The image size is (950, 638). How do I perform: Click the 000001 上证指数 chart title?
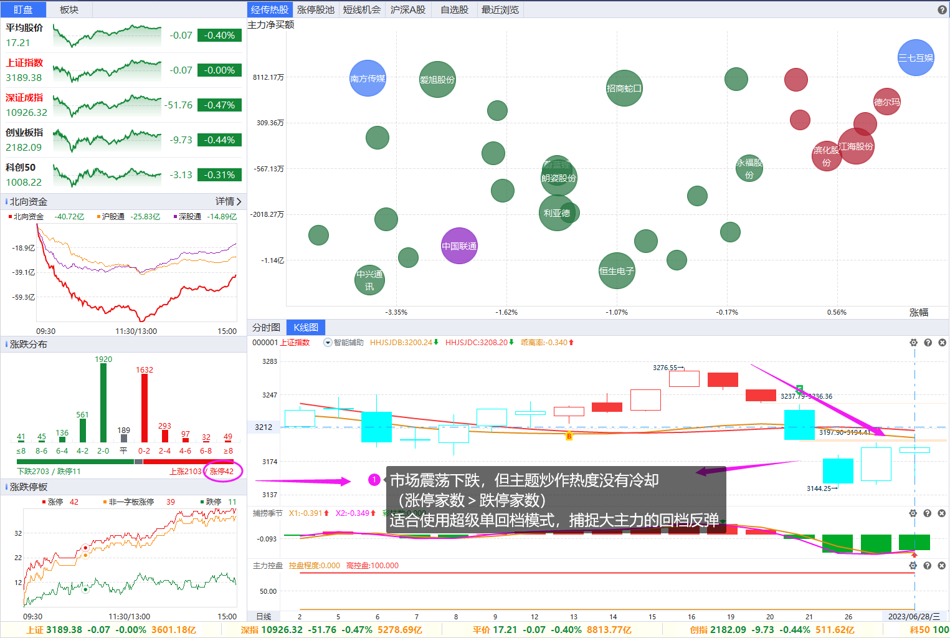(x=281, y=343)
